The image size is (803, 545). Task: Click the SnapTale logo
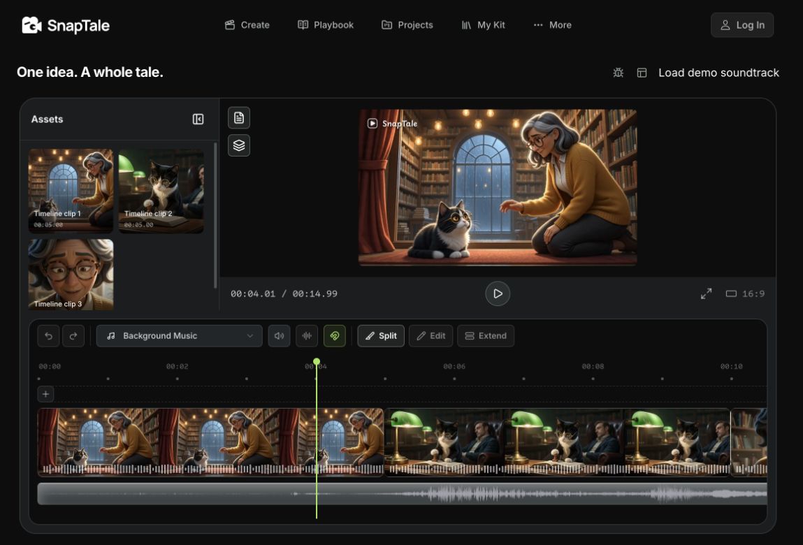[x=66, y=25]
